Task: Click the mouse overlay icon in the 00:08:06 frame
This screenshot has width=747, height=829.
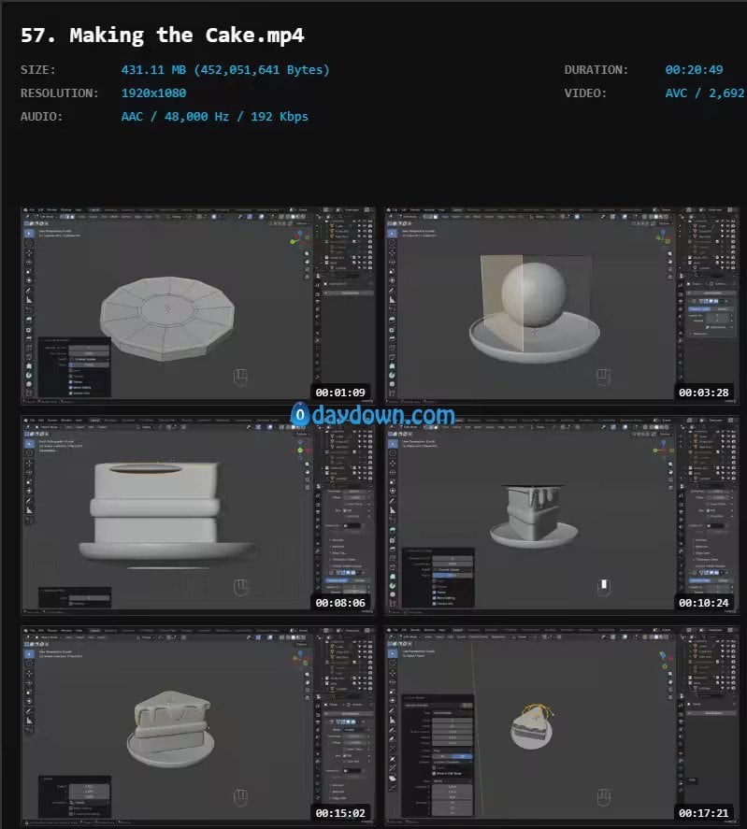Action: [240, 587]
